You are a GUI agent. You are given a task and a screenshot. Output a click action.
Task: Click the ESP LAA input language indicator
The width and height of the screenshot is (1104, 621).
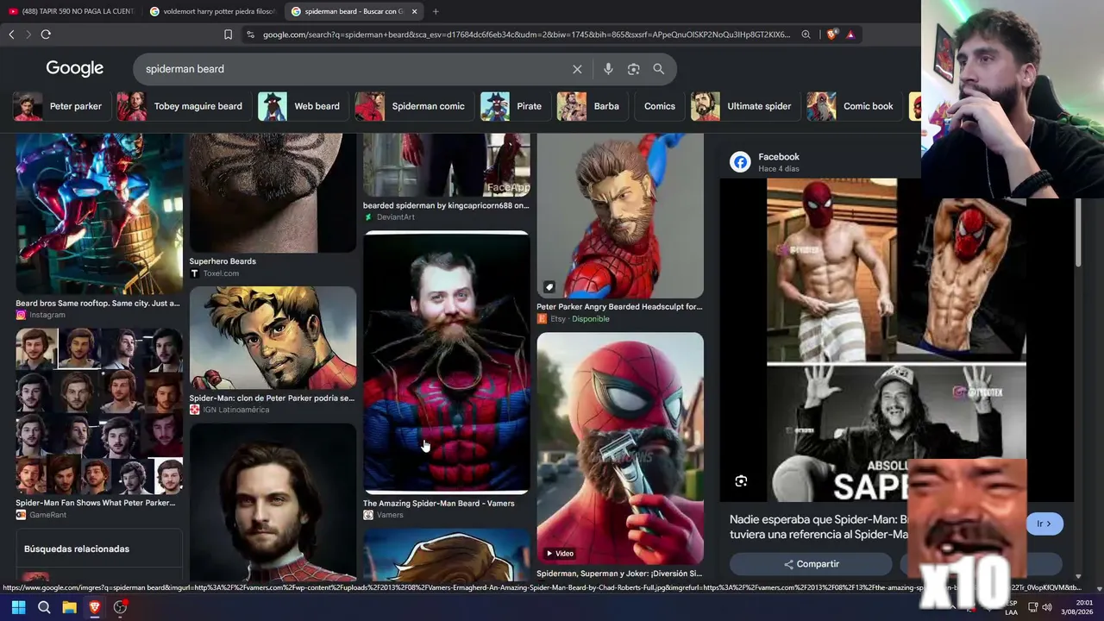coord(1011,607)
